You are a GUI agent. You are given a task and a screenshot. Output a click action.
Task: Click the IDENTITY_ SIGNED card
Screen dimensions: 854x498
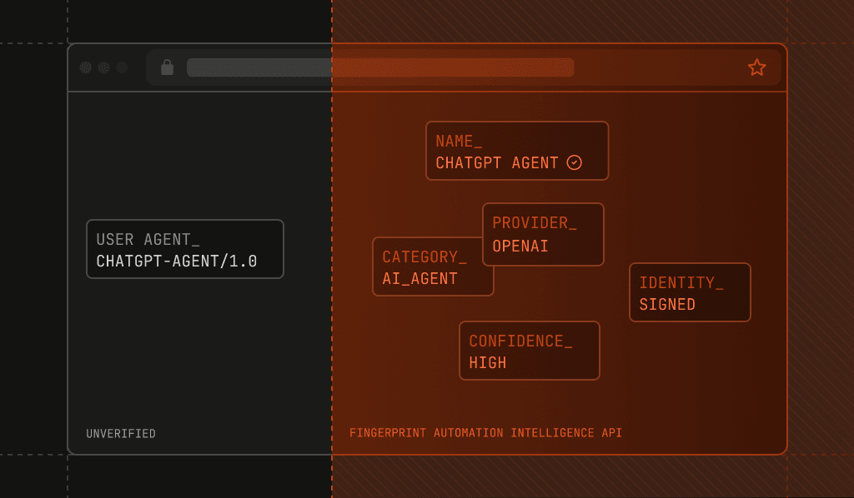coord(690,292)
